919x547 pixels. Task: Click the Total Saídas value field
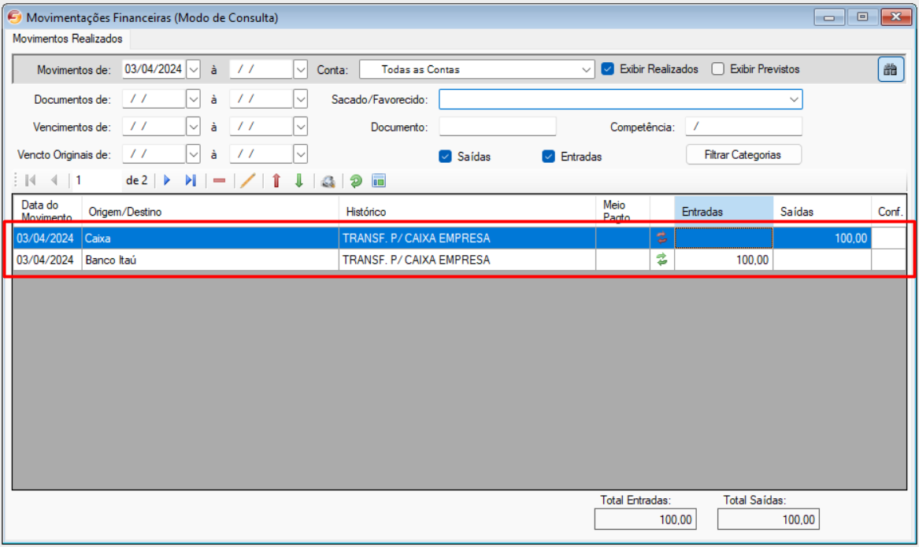tap(769, 519)
